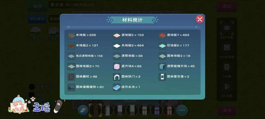Click the 木地板3 white floor icon
The height and width of the screenshot is (119, 265).
(x=117, y=46)
